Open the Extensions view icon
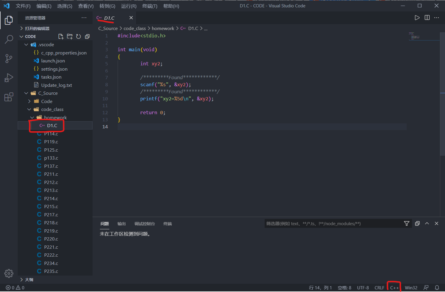The height and width of the screenshot is (292, 445). coord(9,97)
